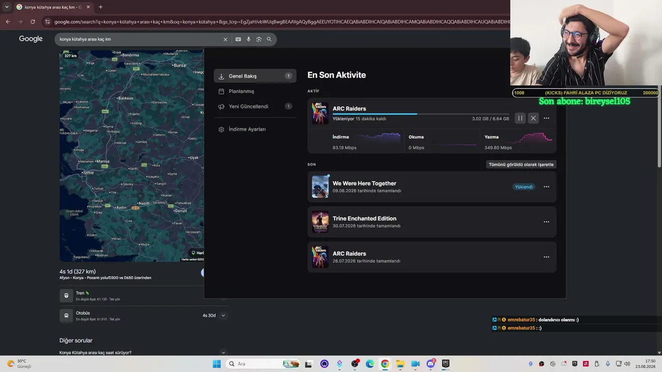Image resolution: width=662 pixels, height=372 pixels.
Task: Select the Otobüs travel option
Action: pyautogui.click(x=143, y=315)
